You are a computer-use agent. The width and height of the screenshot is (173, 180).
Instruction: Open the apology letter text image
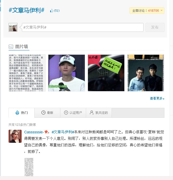pyautogui.click(x=27, y=73)
